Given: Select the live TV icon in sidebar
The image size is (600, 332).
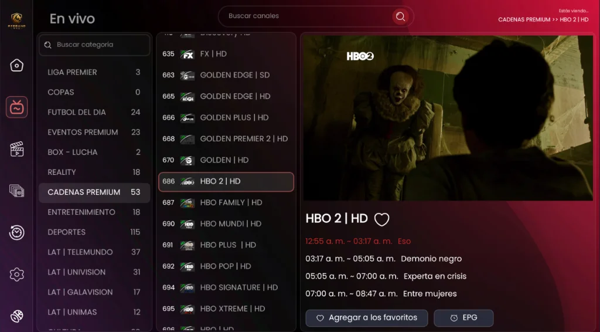Looking at the screenshot, I should 16,107.
